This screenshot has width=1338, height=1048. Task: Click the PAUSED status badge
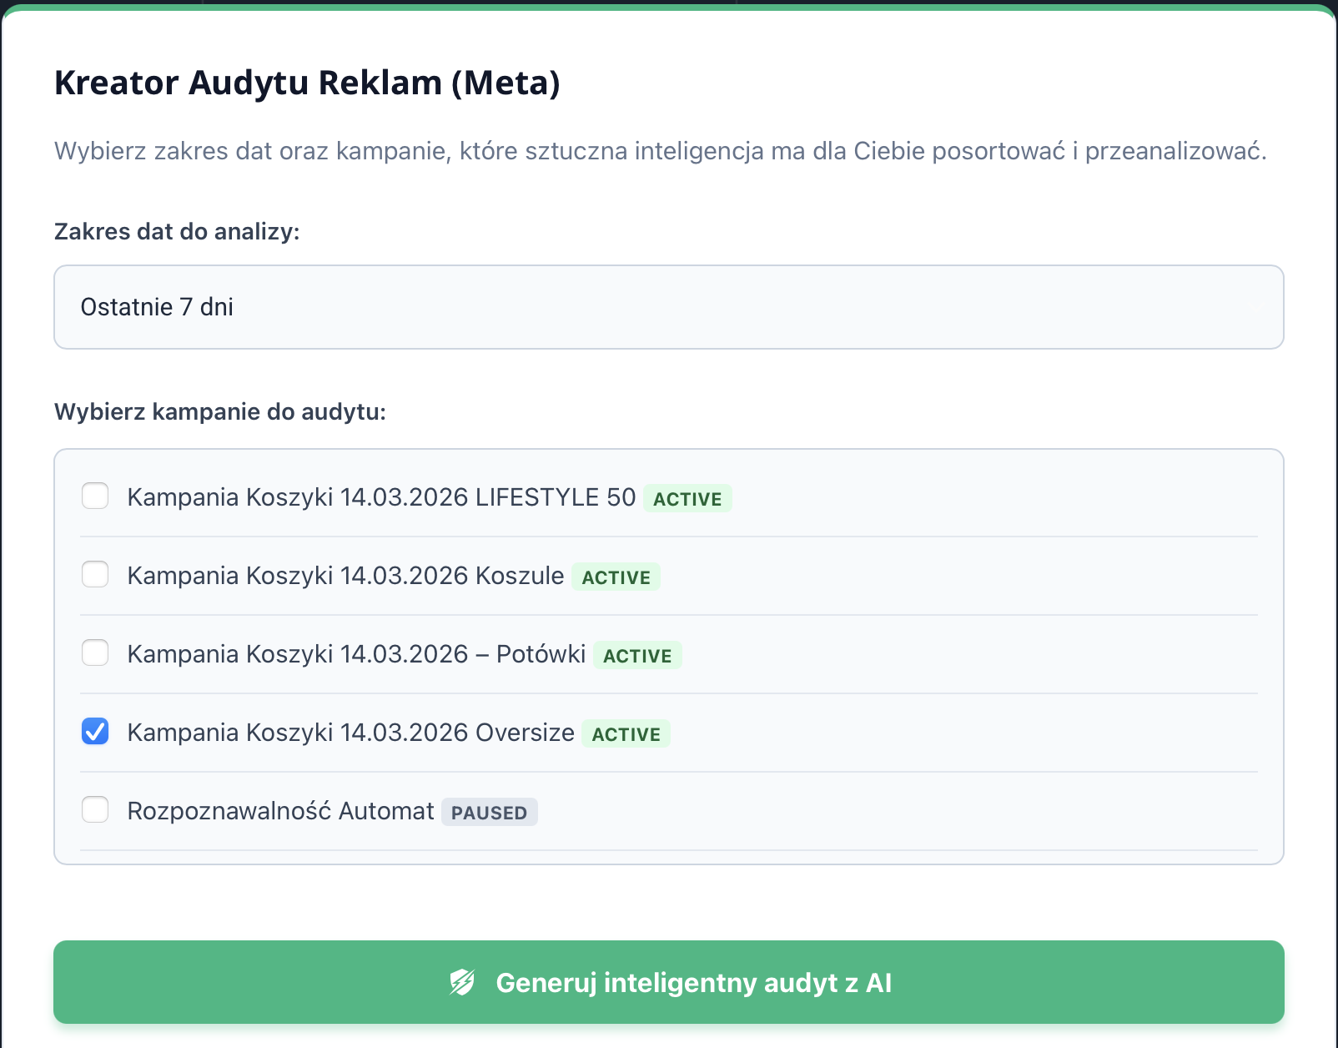(x=489, y=813)
